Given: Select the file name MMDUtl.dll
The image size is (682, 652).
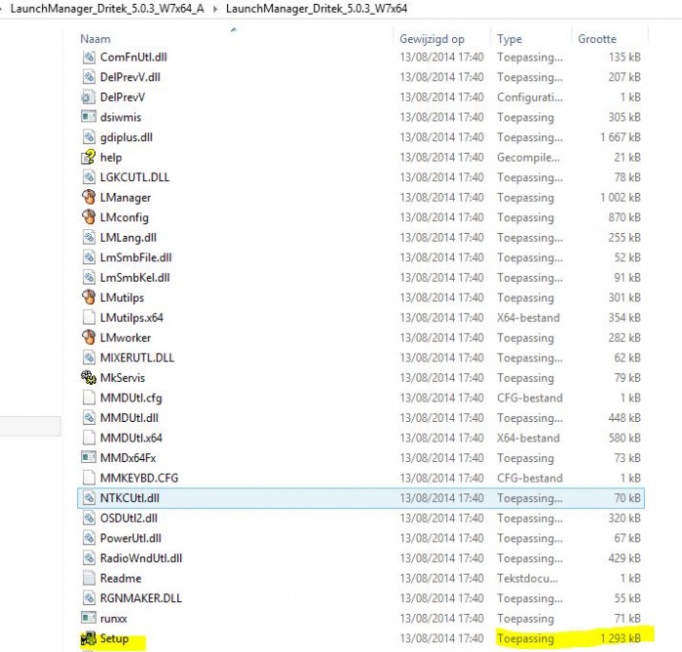Looking at the screenshot, I should click(x=130, y=417).
